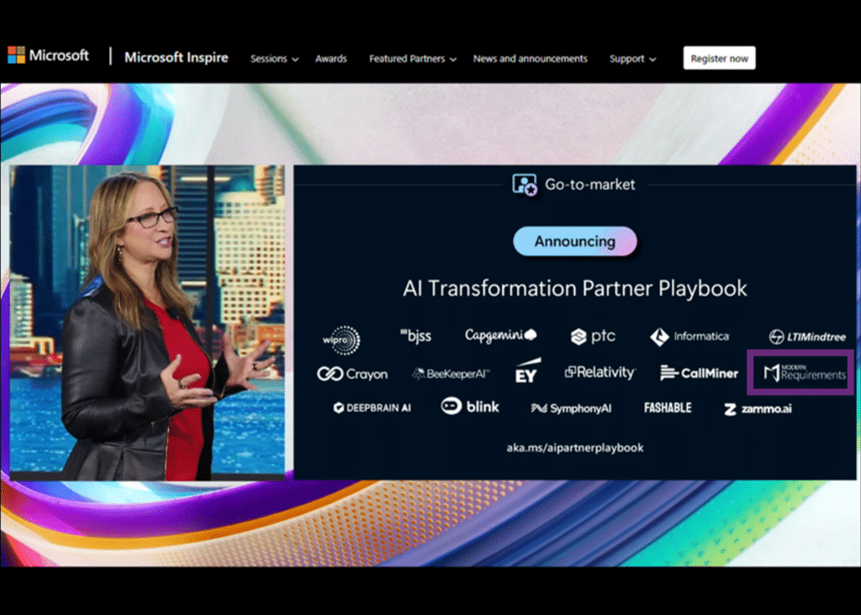Click the Microsoft logo
Screen dimensions: 861x615
tap(48, 56)
